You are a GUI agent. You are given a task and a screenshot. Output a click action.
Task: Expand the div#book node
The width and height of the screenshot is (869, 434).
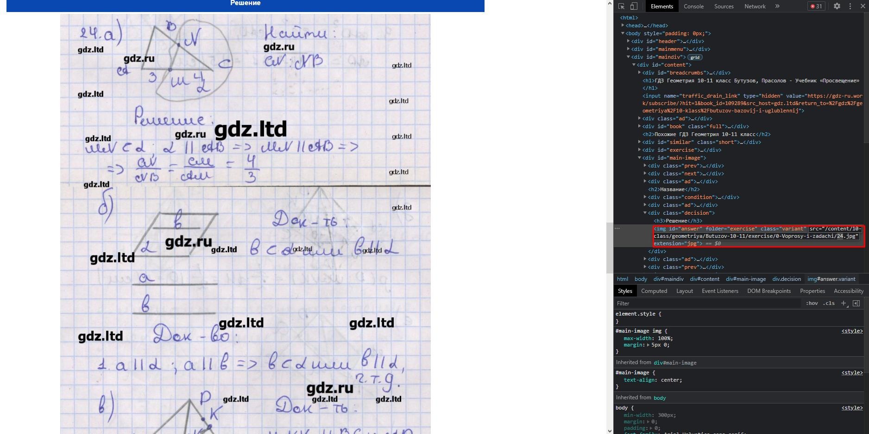click(x=640, y=126)
